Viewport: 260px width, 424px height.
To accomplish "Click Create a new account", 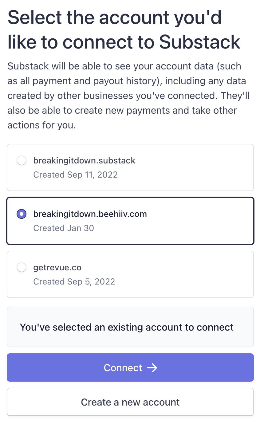I will [x=130, y=402].
